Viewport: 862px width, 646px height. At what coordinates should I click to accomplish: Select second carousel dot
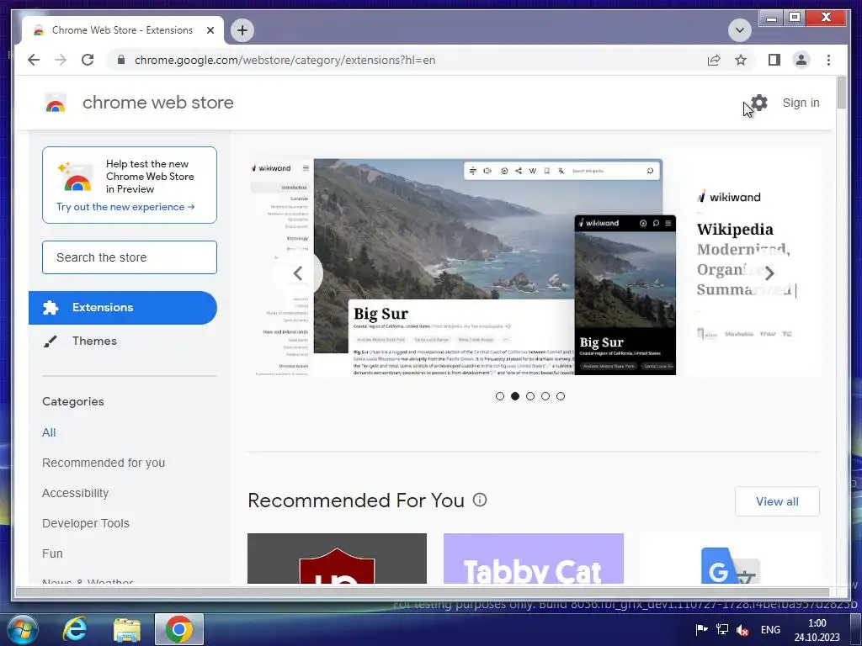[x=515, y=396]
